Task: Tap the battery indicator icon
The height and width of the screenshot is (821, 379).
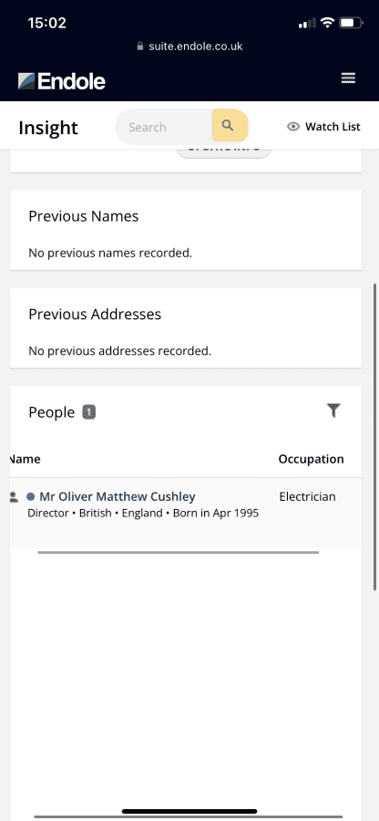Action: click(x=350, y=23)
